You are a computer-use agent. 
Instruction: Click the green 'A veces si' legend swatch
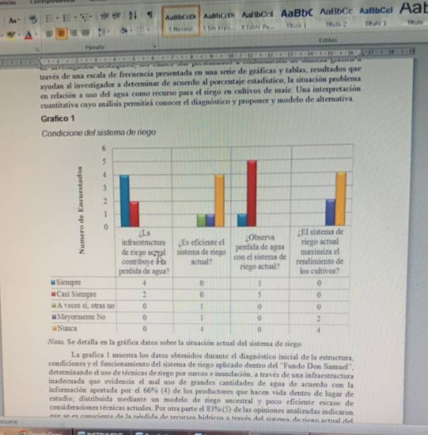[53, 305]
